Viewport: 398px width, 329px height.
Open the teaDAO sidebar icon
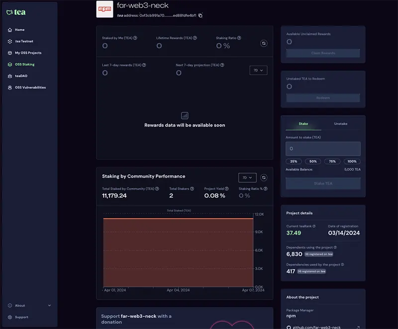(x=10, y=76)
